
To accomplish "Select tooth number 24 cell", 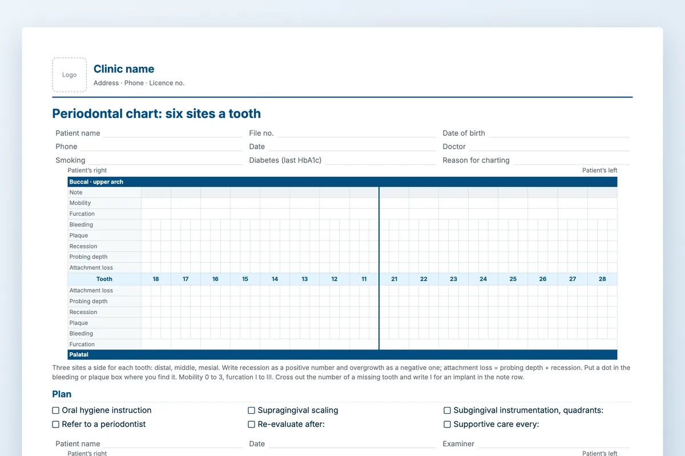I will (x=483, y=279).
